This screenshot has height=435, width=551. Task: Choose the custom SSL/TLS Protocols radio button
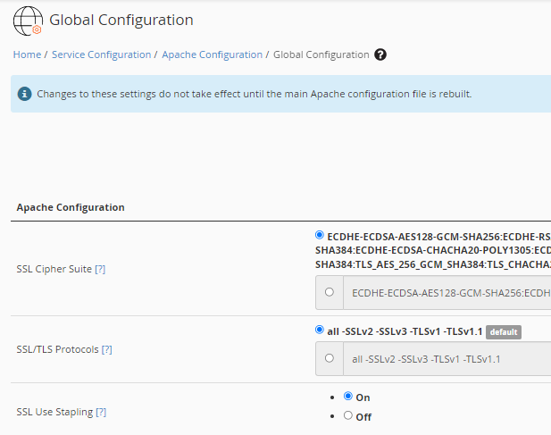(x=330, y=358)
